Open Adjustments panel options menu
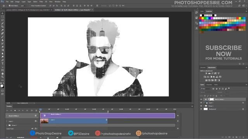The image size is (248, 139). click(246, 68)
